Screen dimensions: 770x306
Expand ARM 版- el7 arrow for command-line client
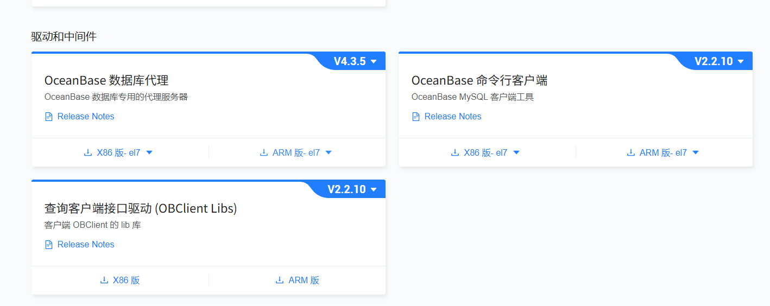pos(696,153)
